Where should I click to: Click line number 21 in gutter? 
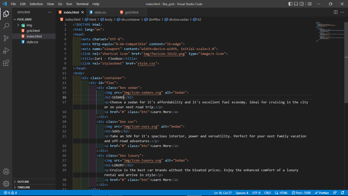coord(64,127)
